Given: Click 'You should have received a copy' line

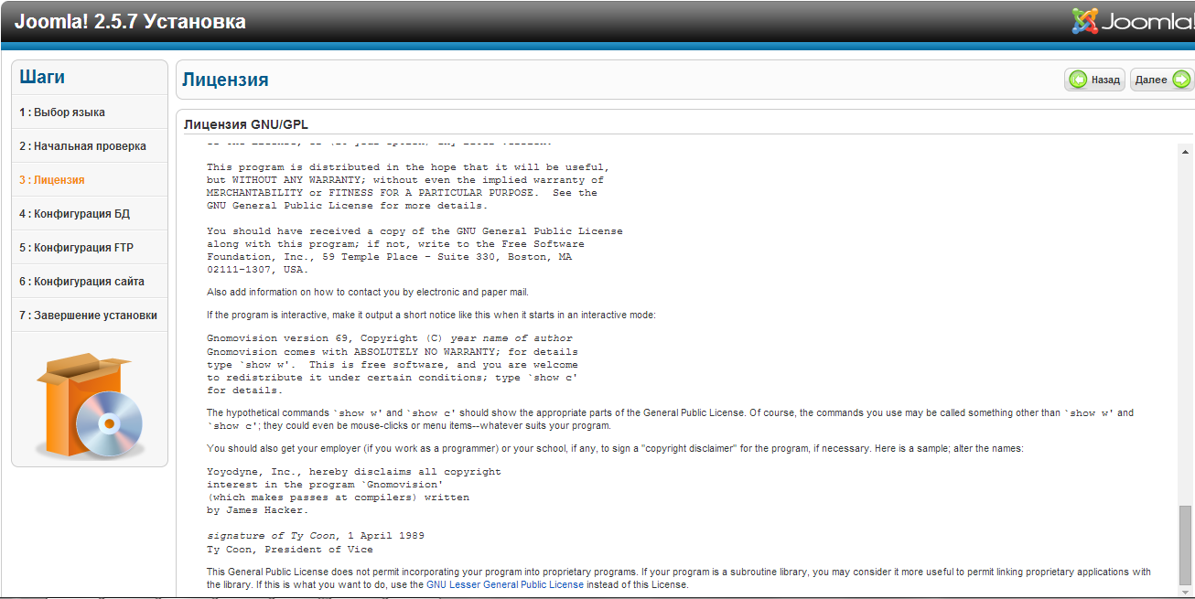Looking at the screenshot, I should [x=414, y=231].
